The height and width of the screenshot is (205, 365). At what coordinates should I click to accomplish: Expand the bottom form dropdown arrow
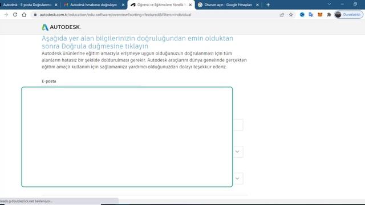[237, 178]
